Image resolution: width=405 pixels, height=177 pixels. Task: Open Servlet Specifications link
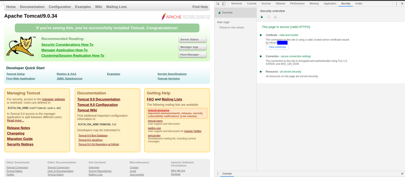coord(172,74)
